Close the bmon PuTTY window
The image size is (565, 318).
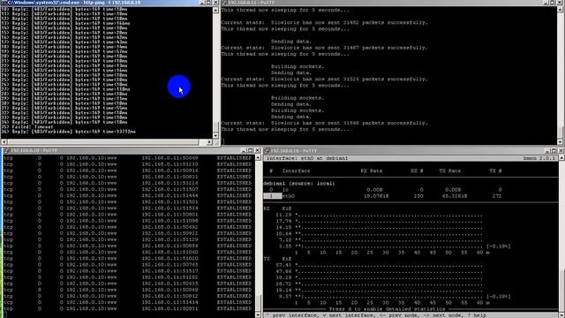click(x=561, y=150)
